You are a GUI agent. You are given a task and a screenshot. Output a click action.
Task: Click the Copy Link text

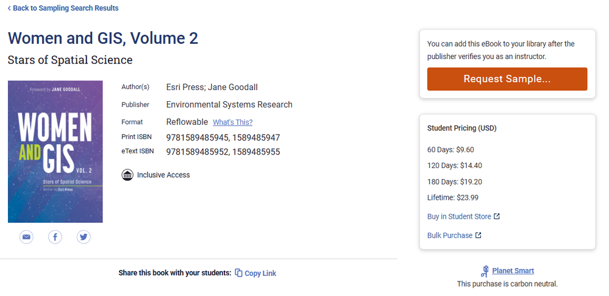click(260, 273)
